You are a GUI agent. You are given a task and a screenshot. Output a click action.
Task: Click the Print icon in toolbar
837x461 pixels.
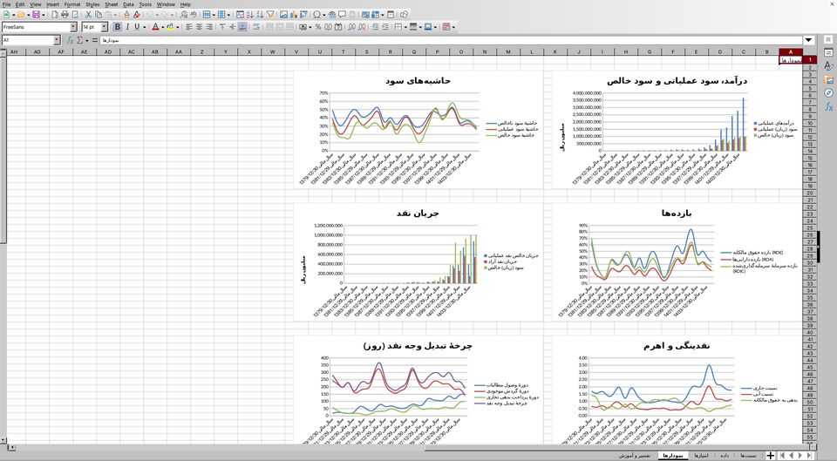point(65,15)
